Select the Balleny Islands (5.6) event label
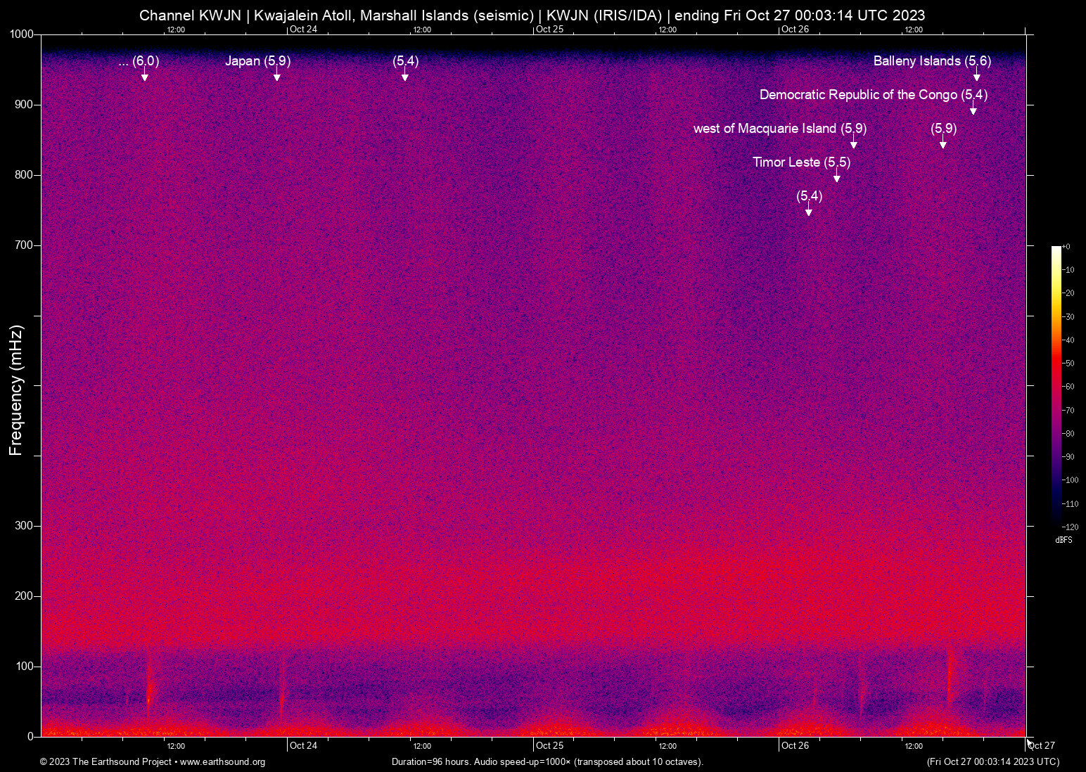The height and width of the screenshot is (772, 1086). point(932,61)
